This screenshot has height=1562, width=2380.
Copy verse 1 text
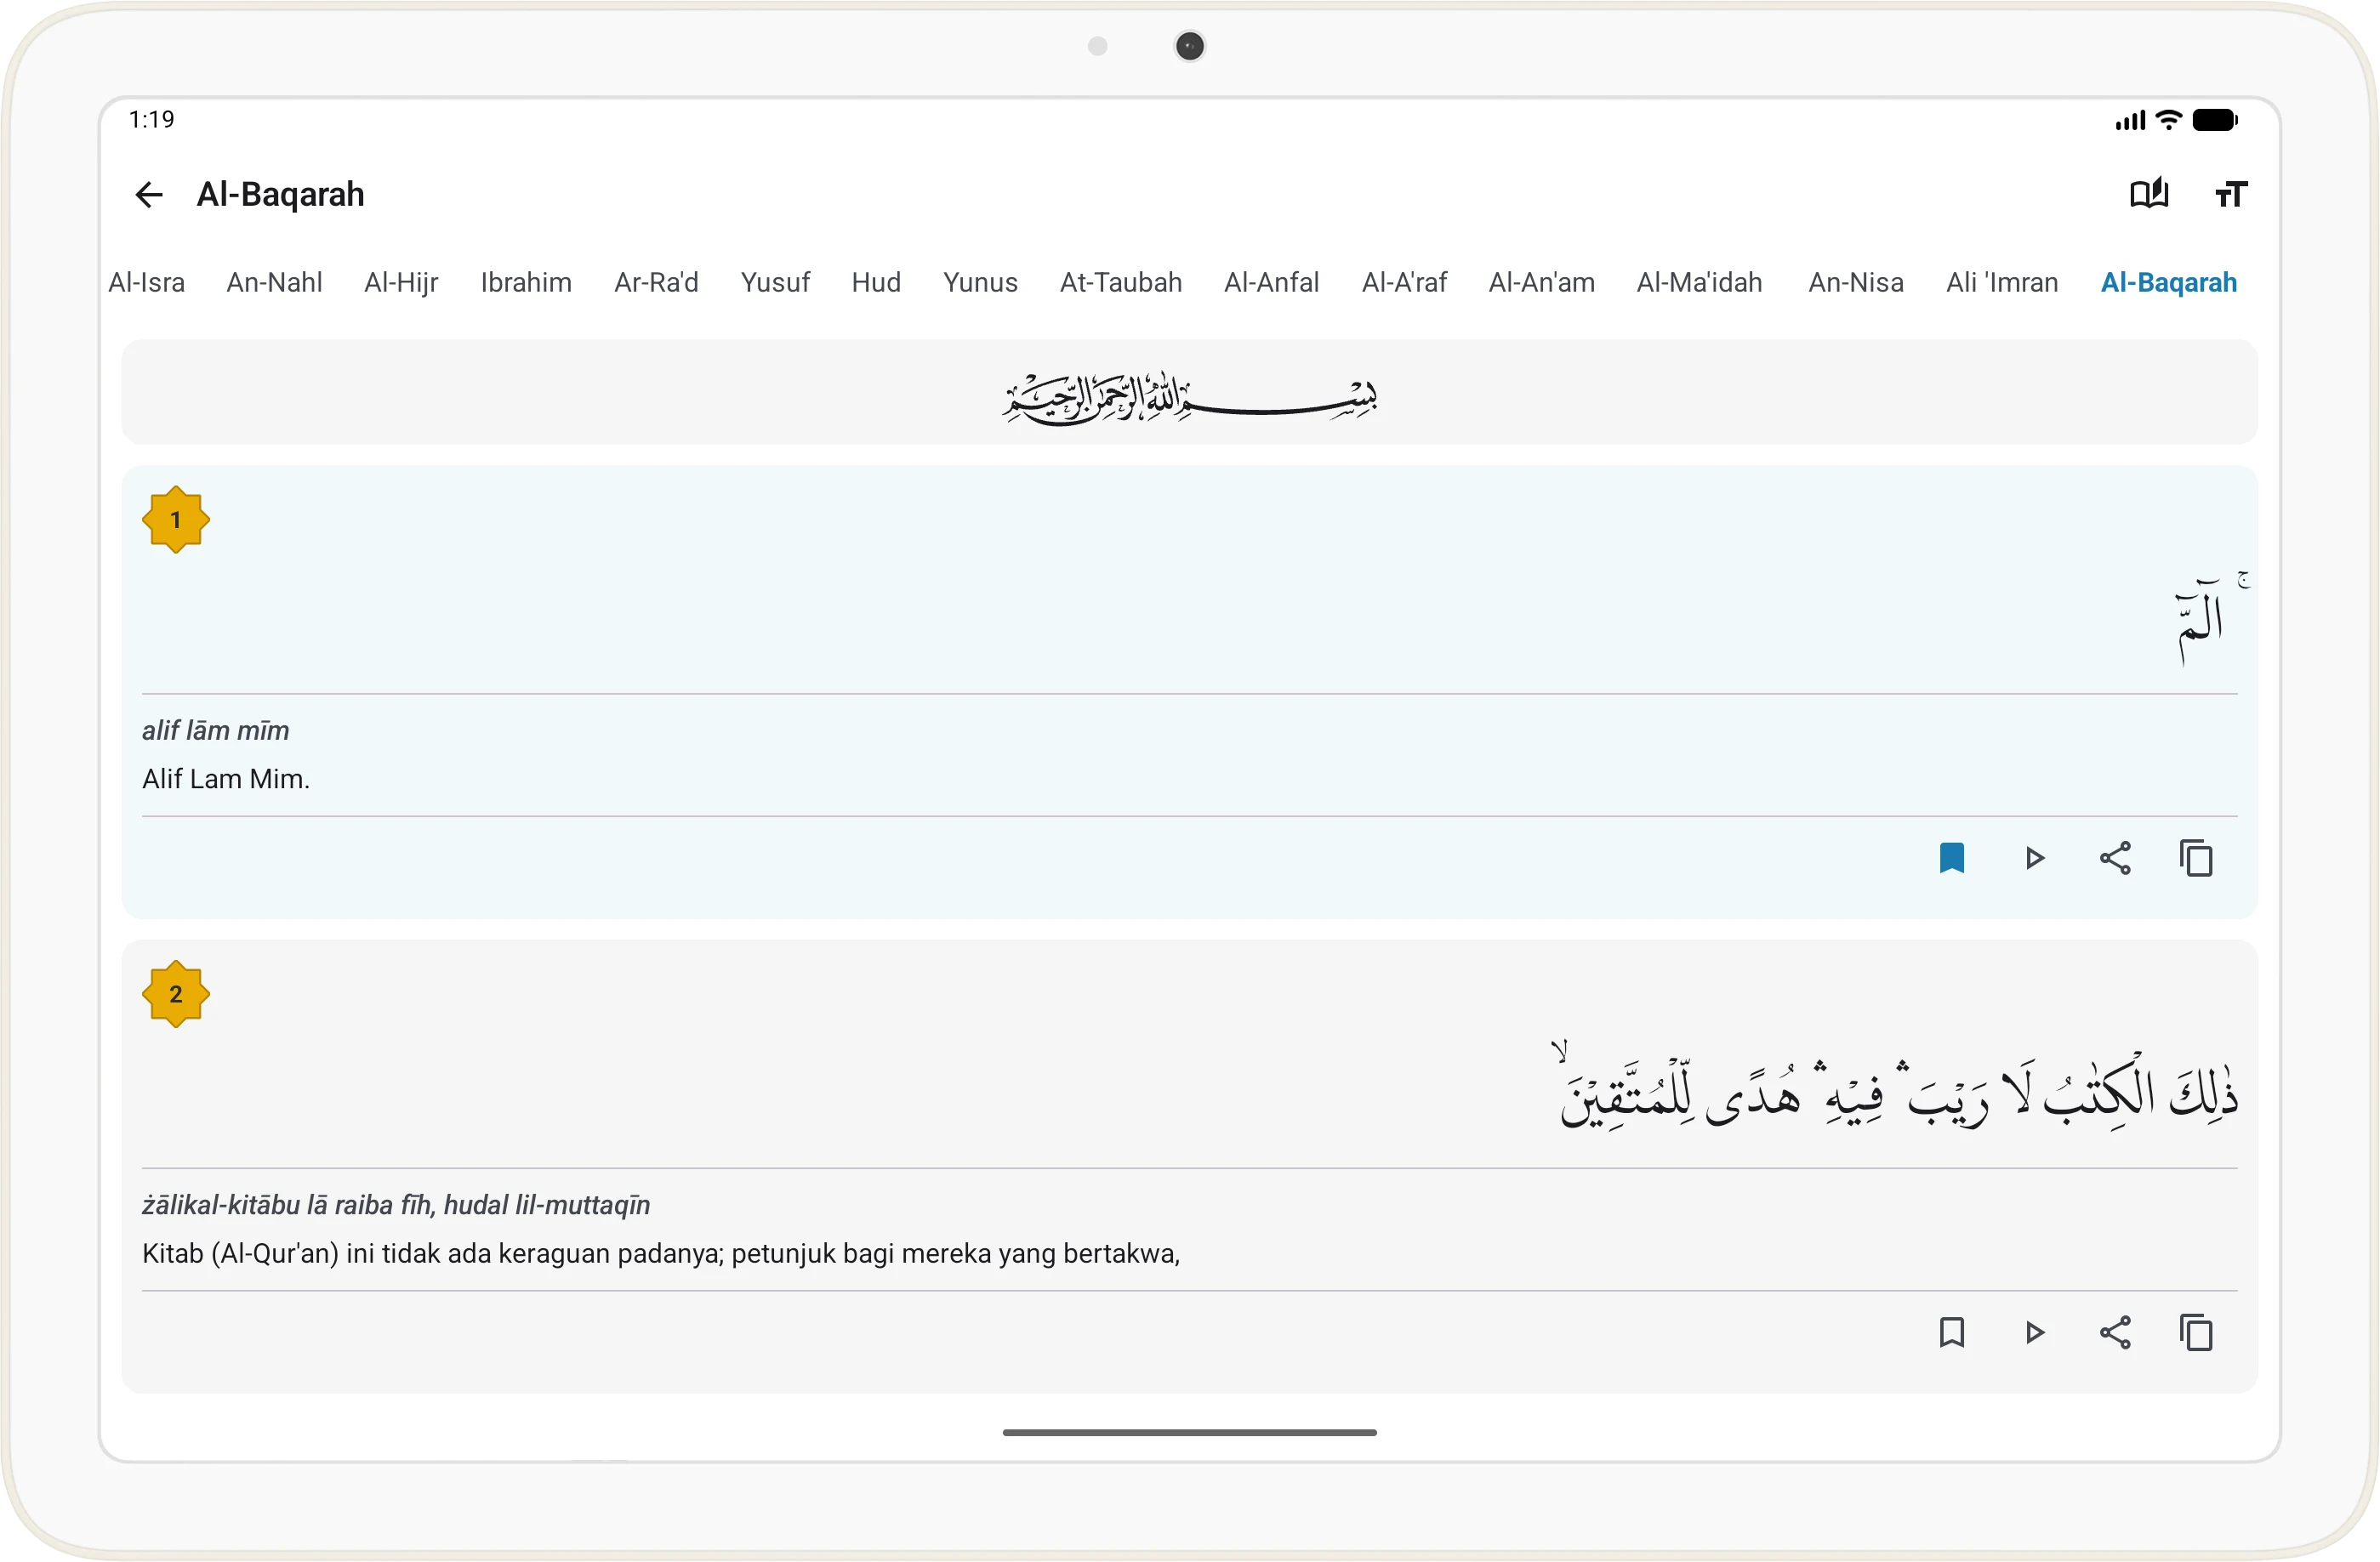[2197, 859]
